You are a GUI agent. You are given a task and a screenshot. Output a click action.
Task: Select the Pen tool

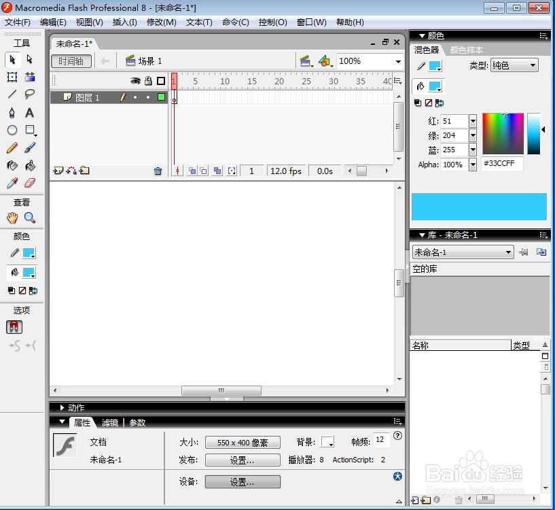(12, 113)
